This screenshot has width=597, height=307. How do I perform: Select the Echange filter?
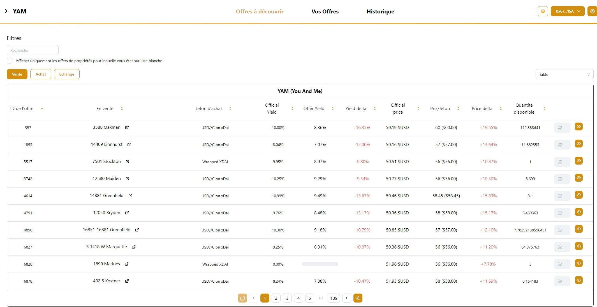(x=67, y=74)
